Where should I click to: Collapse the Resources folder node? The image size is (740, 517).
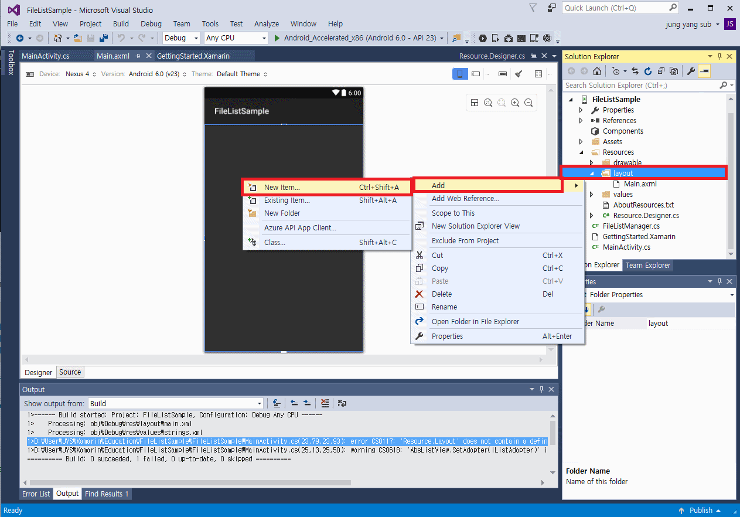point(581,152)
